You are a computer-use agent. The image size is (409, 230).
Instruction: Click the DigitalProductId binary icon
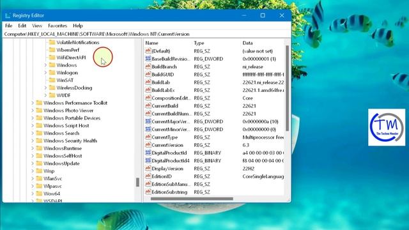pos(148,153)
